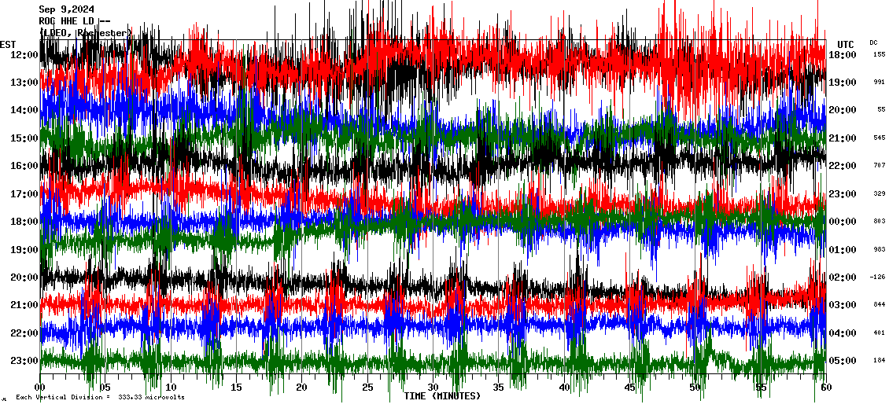The image size is (889, 408).
Task: Select the ROC HHE LD station header
Action: point(74,21)
